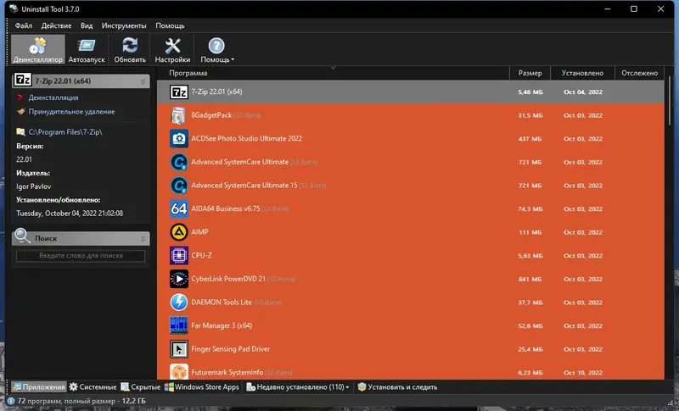Click Деинсталляция link

click(x=53, y=97)
